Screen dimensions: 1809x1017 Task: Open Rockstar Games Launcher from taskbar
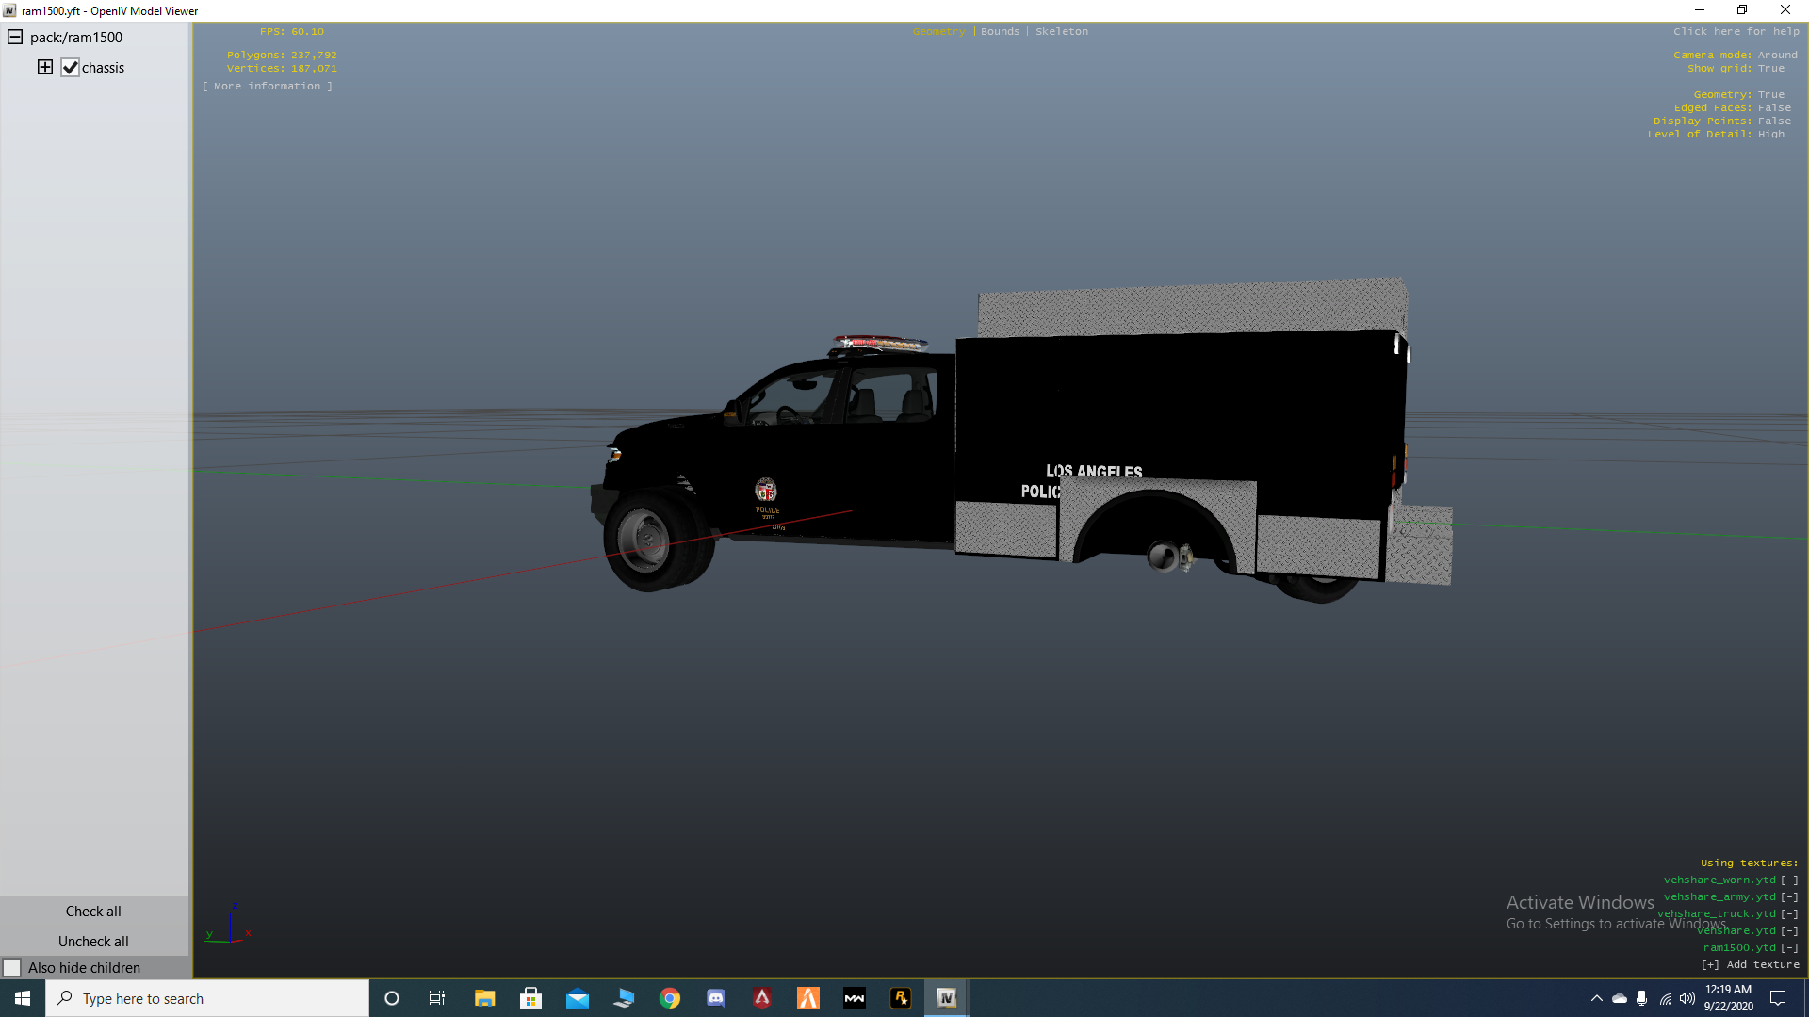tap(901, 998)
